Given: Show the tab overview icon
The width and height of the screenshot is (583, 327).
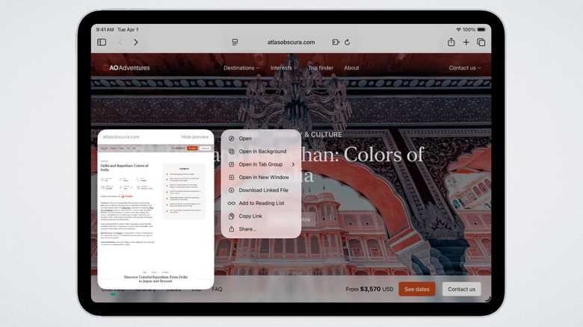Looking at the screenshot, I should click(x=481, y=43).
